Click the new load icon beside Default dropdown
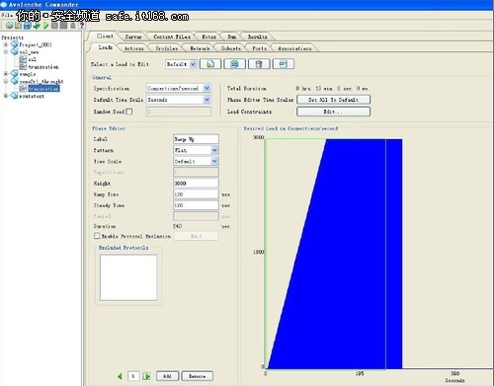 (210, 64)
